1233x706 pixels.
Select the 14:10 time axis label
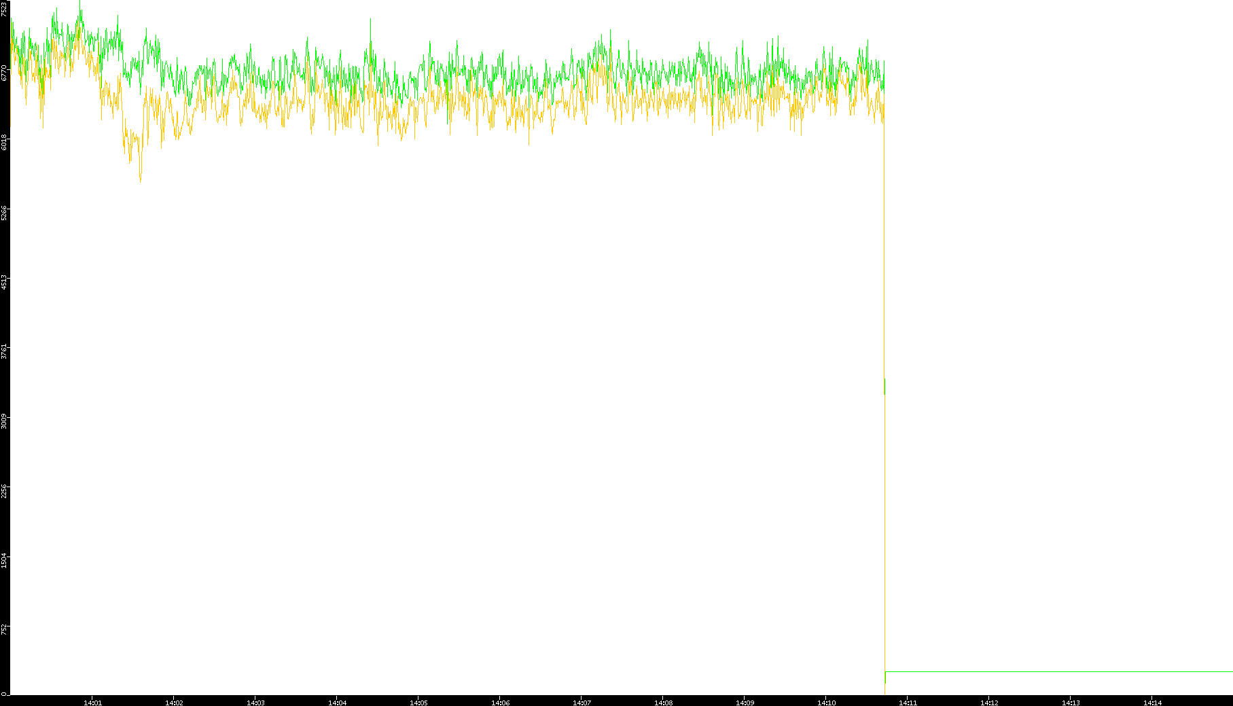tap(826, 702)
